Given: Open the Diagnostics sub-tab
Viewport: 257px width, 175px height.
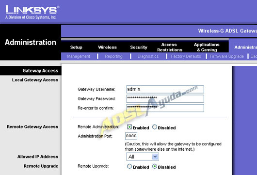Looking at the screenshot, I should pyautogui.click(x=148, y=56).
